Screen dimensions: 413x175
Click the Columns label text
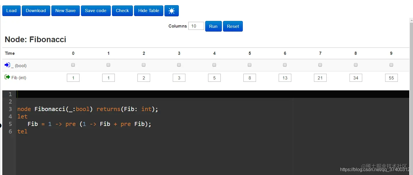pos(178,26)
